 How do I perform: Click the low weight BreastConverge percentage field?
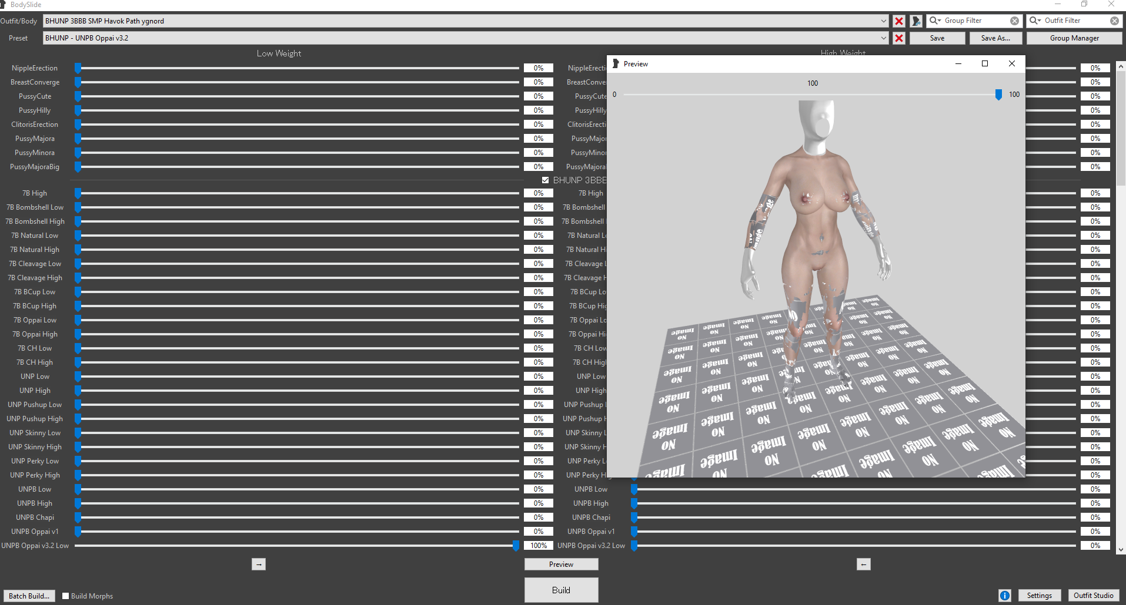tap(539, 82)
